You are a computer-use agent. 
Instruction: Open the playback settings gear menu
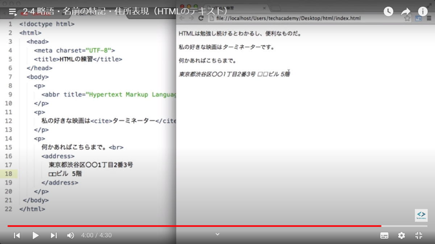(401, 235)
